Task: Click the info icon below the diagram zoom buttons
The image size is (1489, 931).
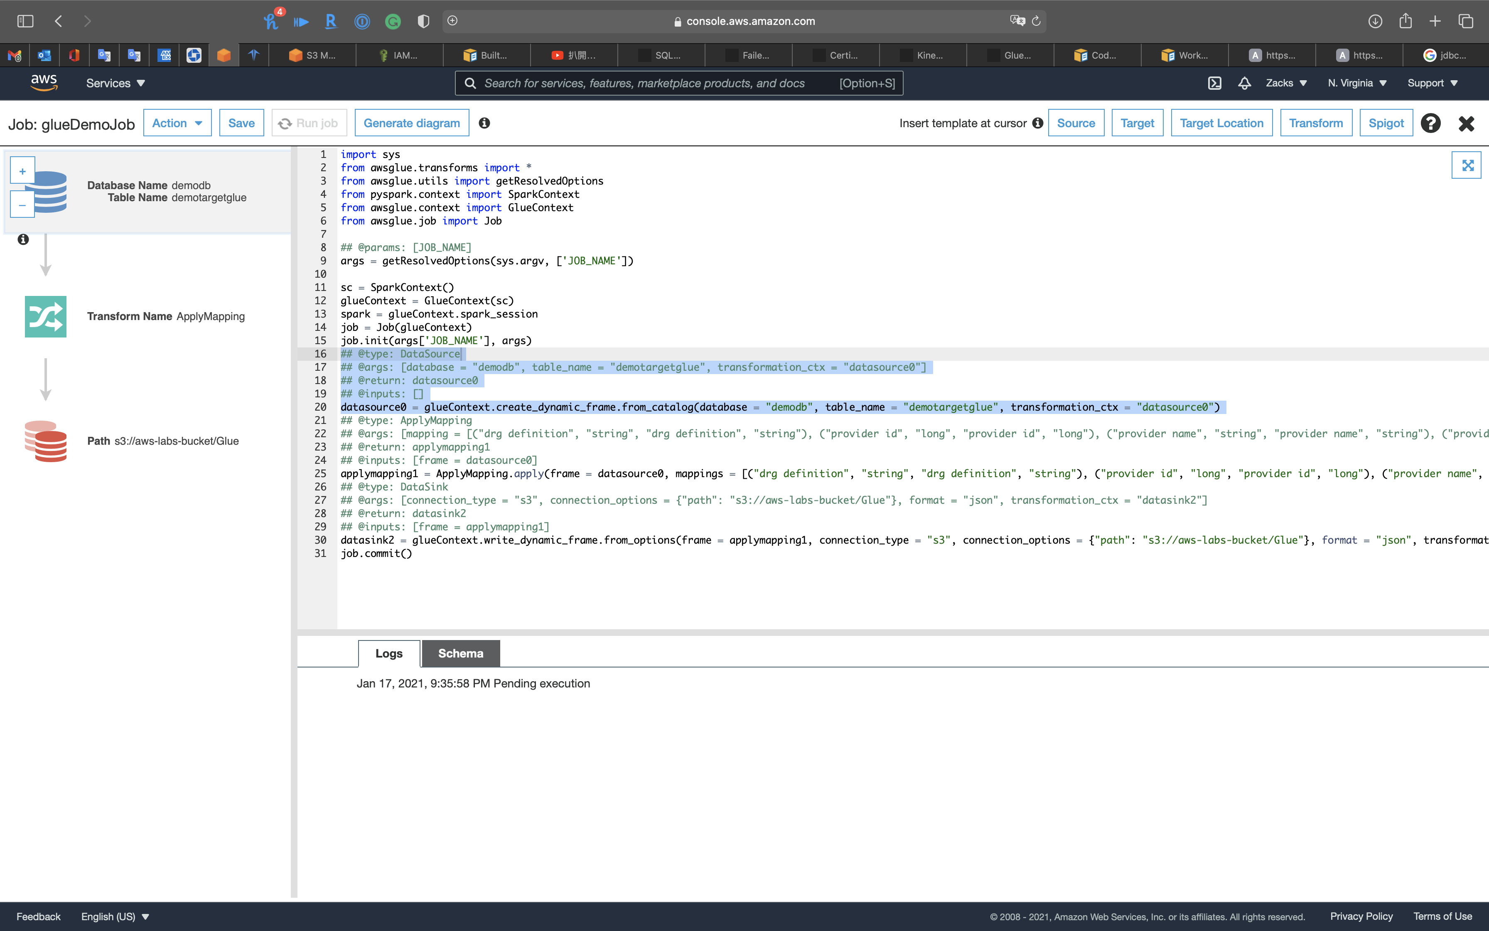Action: pos(23,239)
